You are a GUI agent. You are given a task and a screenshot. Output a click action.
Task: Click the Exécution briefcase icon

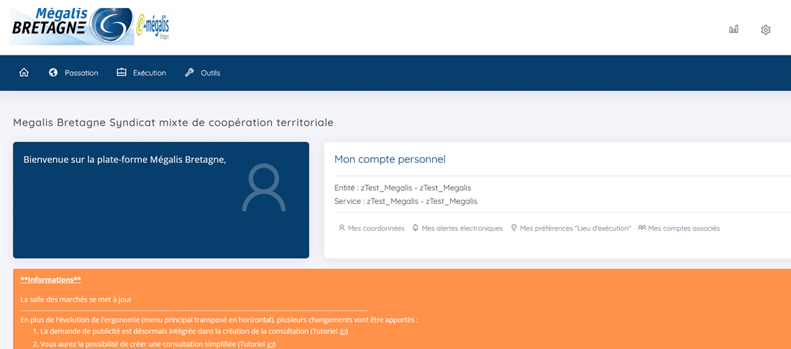click(122, 73)
